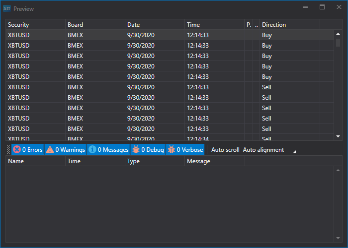The image size is (348, 248).
Task: Maximize the Preview window
Action: pyautogui.click(x=322, y=7)
